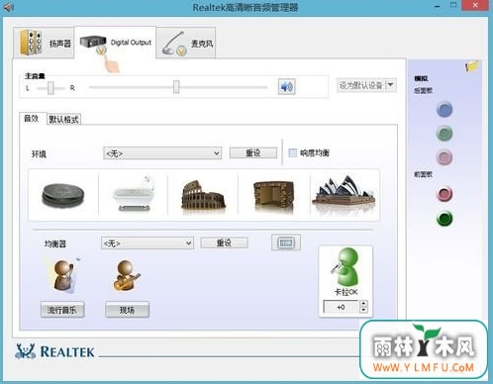This screenshot has height=384, width=493.
Task: Click the main volume slider handle
Action: click(176, 87)
